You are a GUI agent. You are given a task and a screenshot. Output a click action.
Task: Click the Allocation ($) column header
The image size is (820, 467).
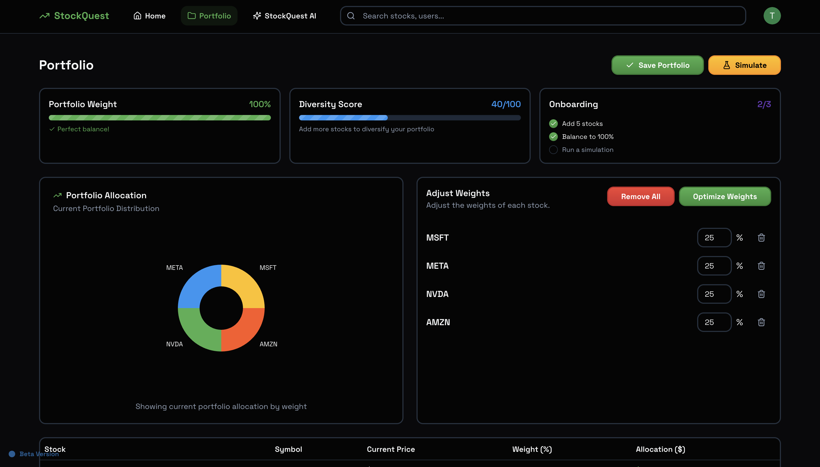[x=661, y=449]
